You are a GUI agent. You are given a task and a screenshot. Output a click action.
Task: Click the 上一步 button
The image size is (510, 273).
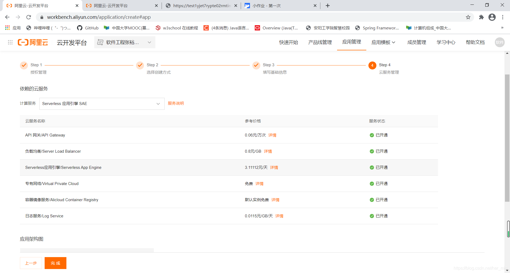(31, 263)
